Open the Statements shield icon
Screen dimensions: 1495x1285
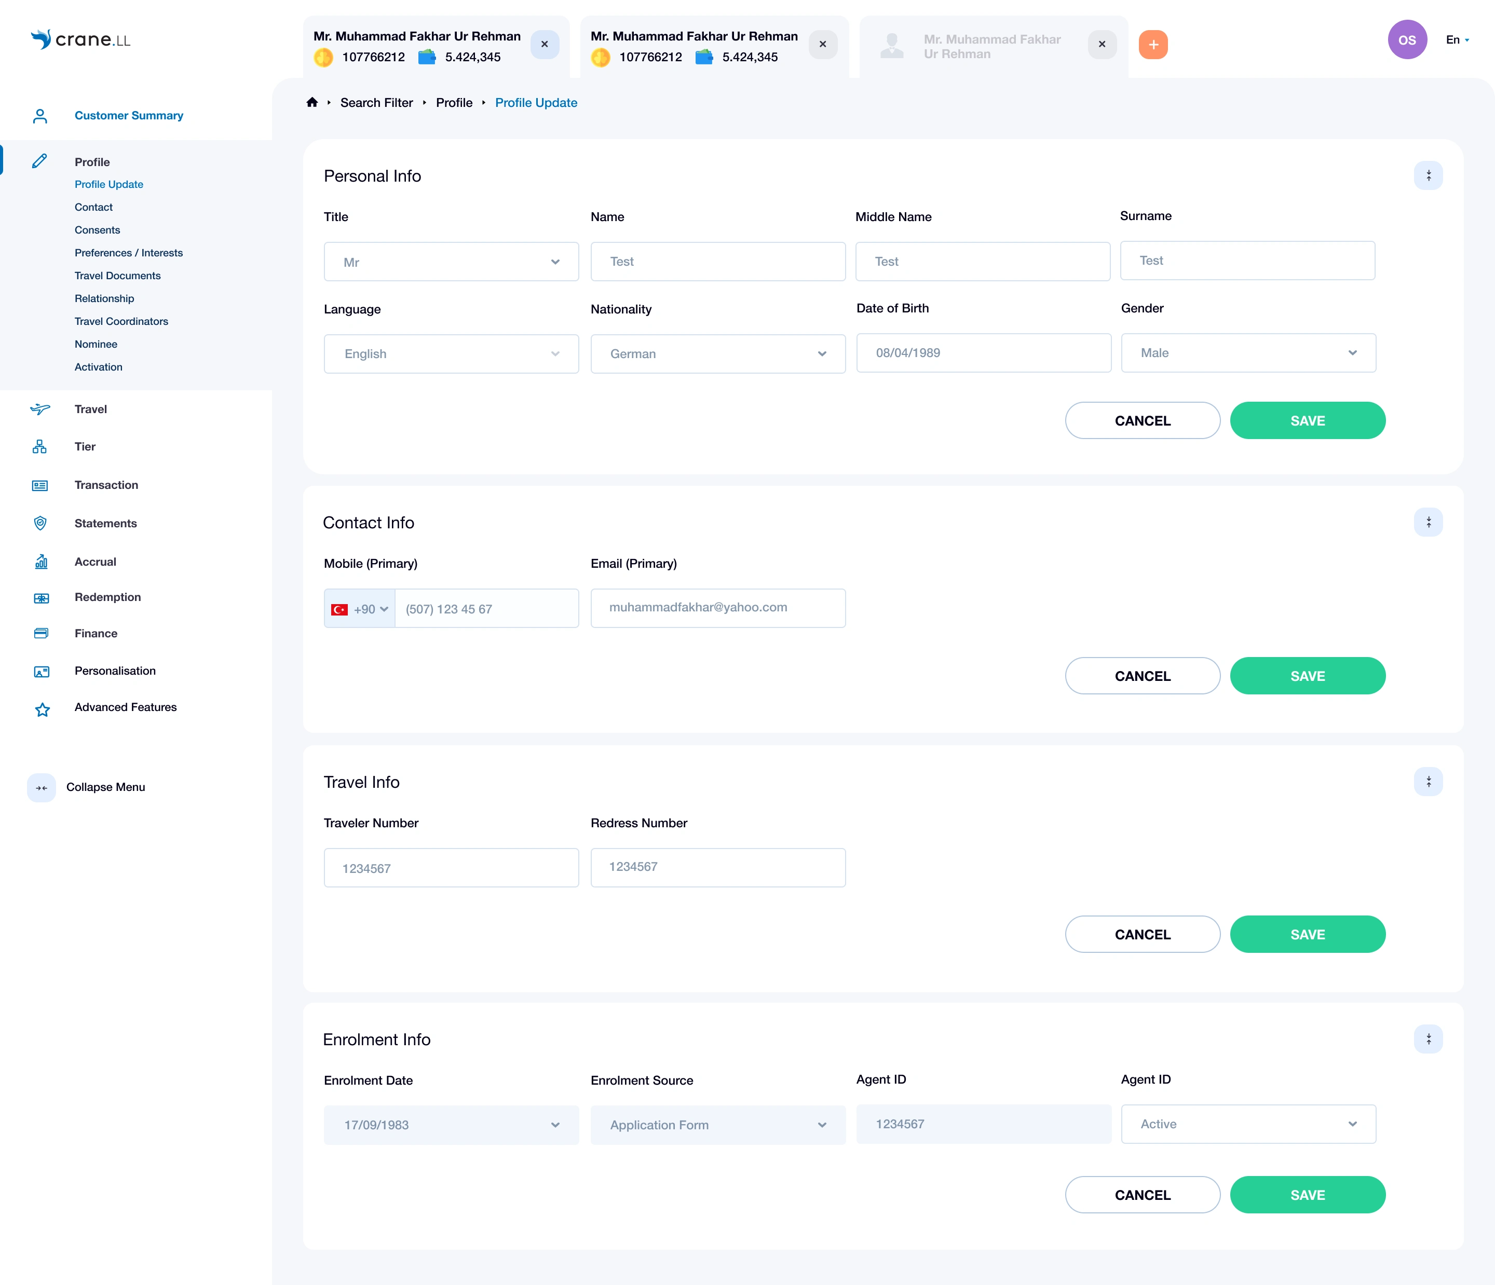coord(40,523)
